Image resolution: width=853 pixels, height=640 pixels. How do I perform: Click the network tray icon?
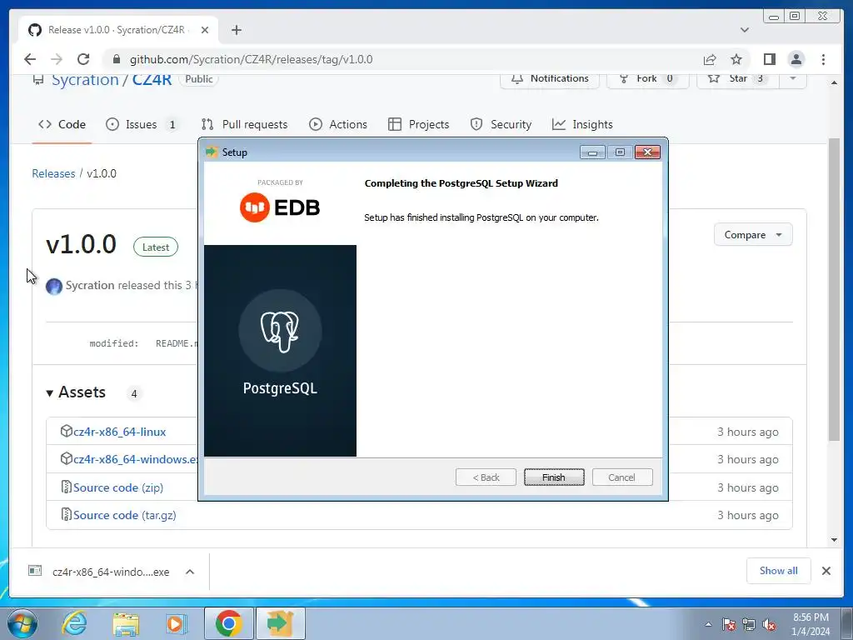[x=749, y=624]
